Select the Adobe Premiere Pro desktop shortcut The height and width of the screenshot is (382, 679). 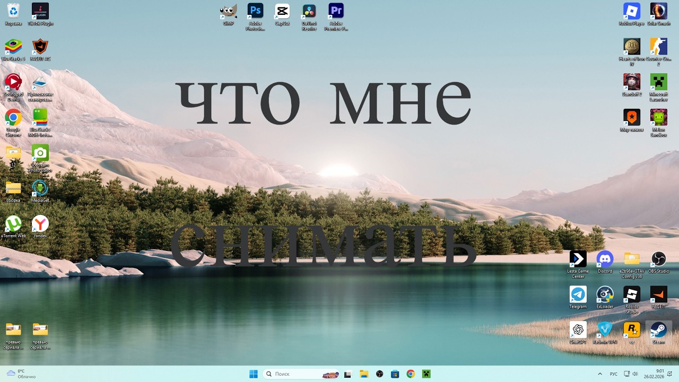[336, 17]
